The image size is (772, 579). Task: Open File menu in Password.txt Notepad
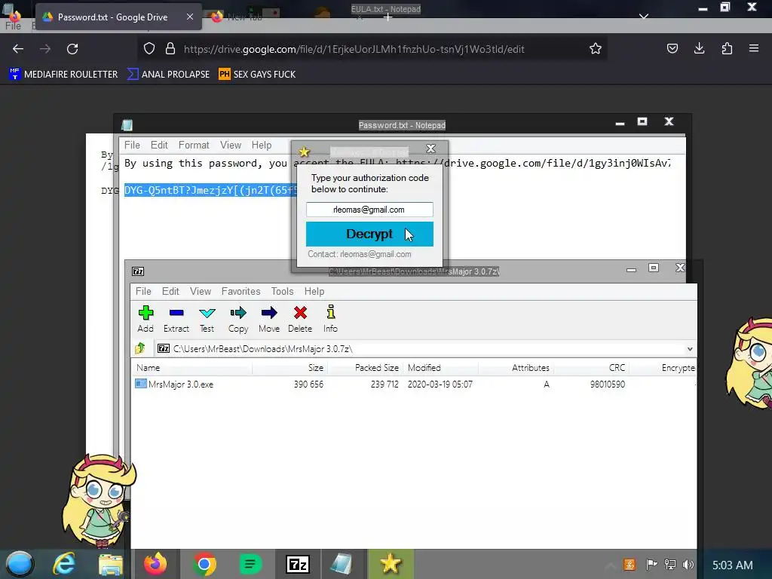tap(132, 146)
